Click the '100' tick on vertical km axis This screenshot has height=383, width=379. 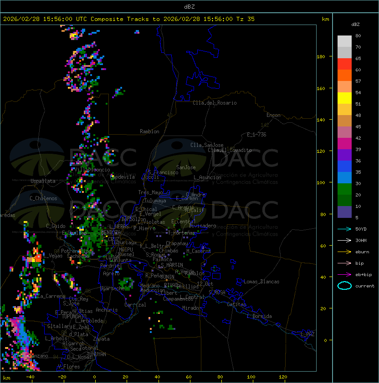(x=321, y=182)
